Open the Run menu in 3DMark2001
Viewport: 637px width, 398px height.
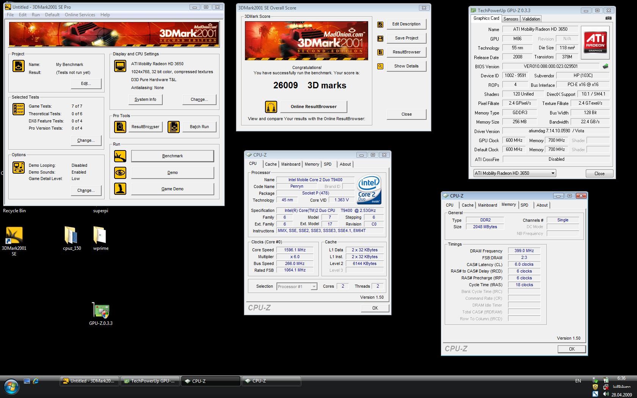pyautogui.click(x=36, y=15)
